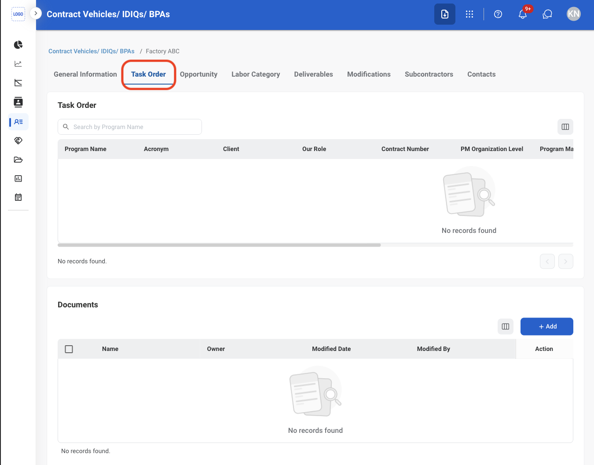594x465 pixels.
Task: Open the chat messages icon in header
Action: point(547,14)
